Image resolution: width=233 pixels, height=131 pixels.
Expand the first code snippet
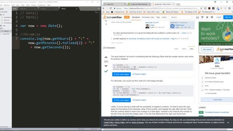point(139,74)
